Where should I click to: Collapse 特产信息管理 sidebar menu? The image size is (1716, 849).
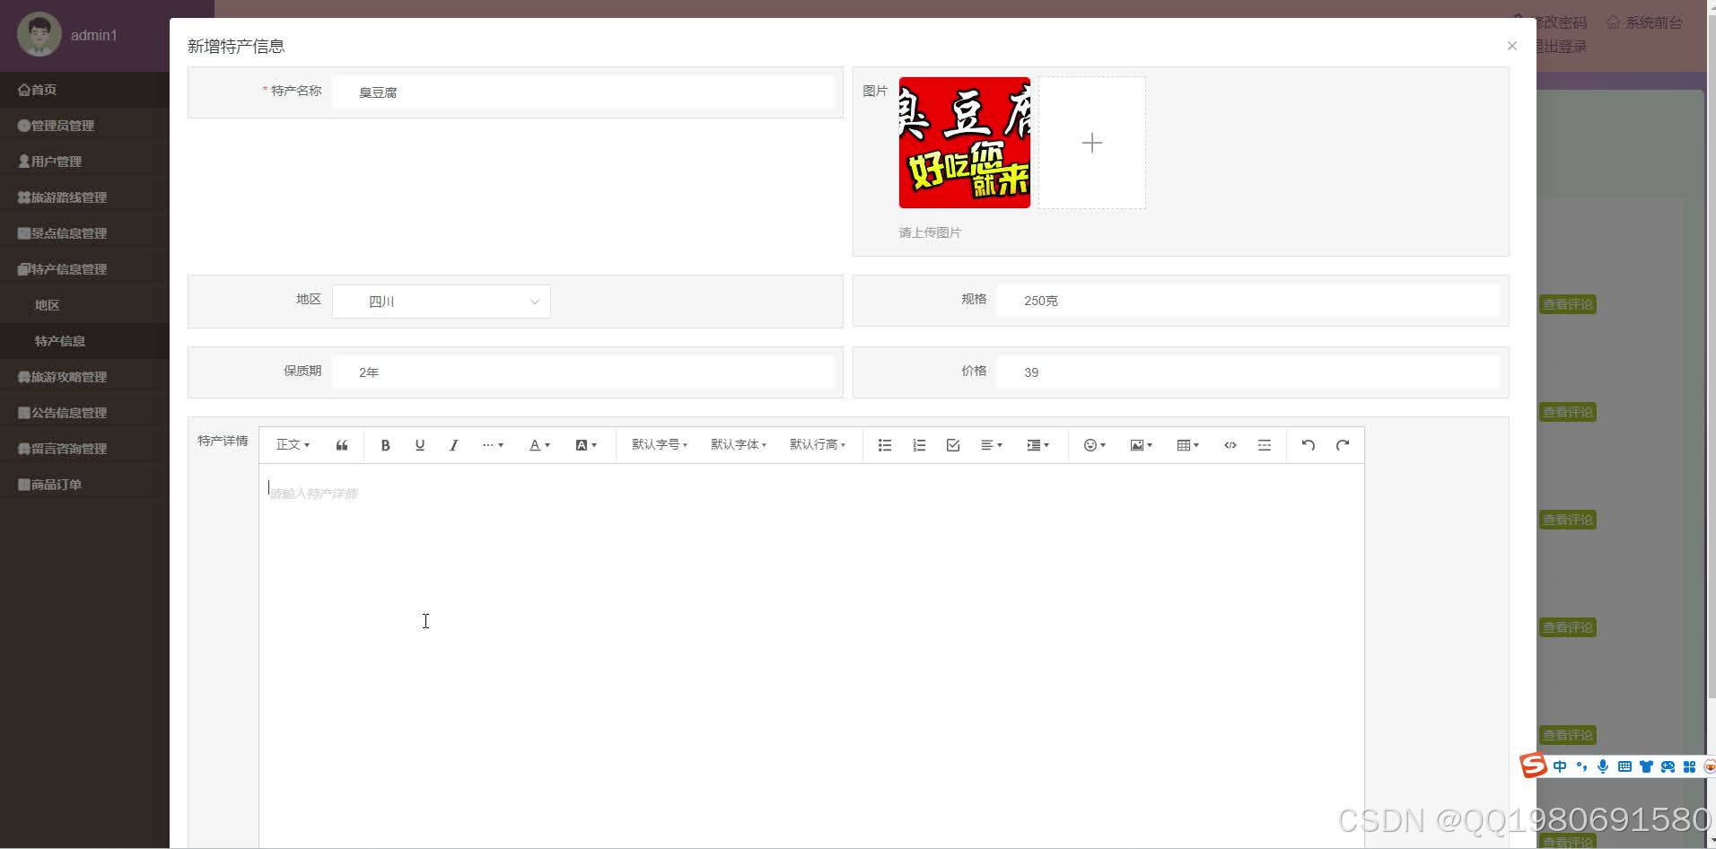(x=84, y=269)
